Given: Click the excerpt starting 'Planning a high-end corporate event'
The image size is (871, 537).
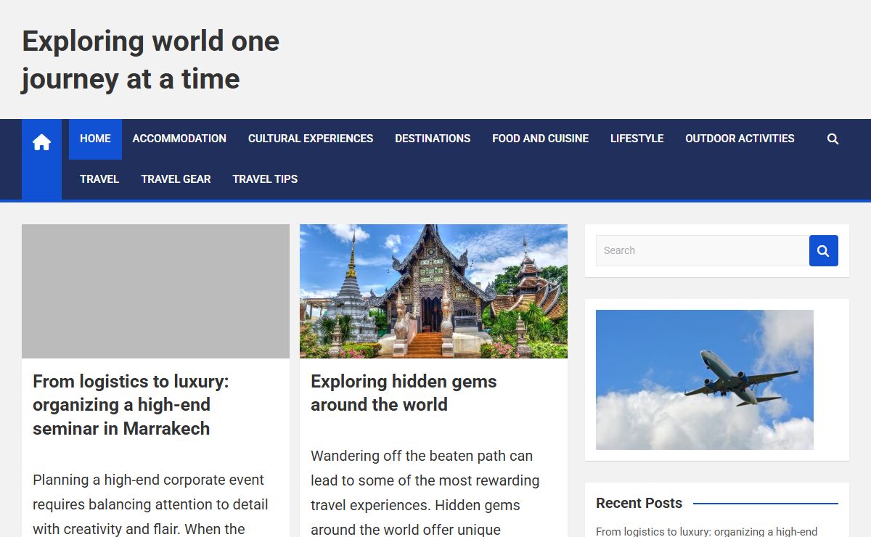Looking at the screenshot, I should tap(150, 504).
